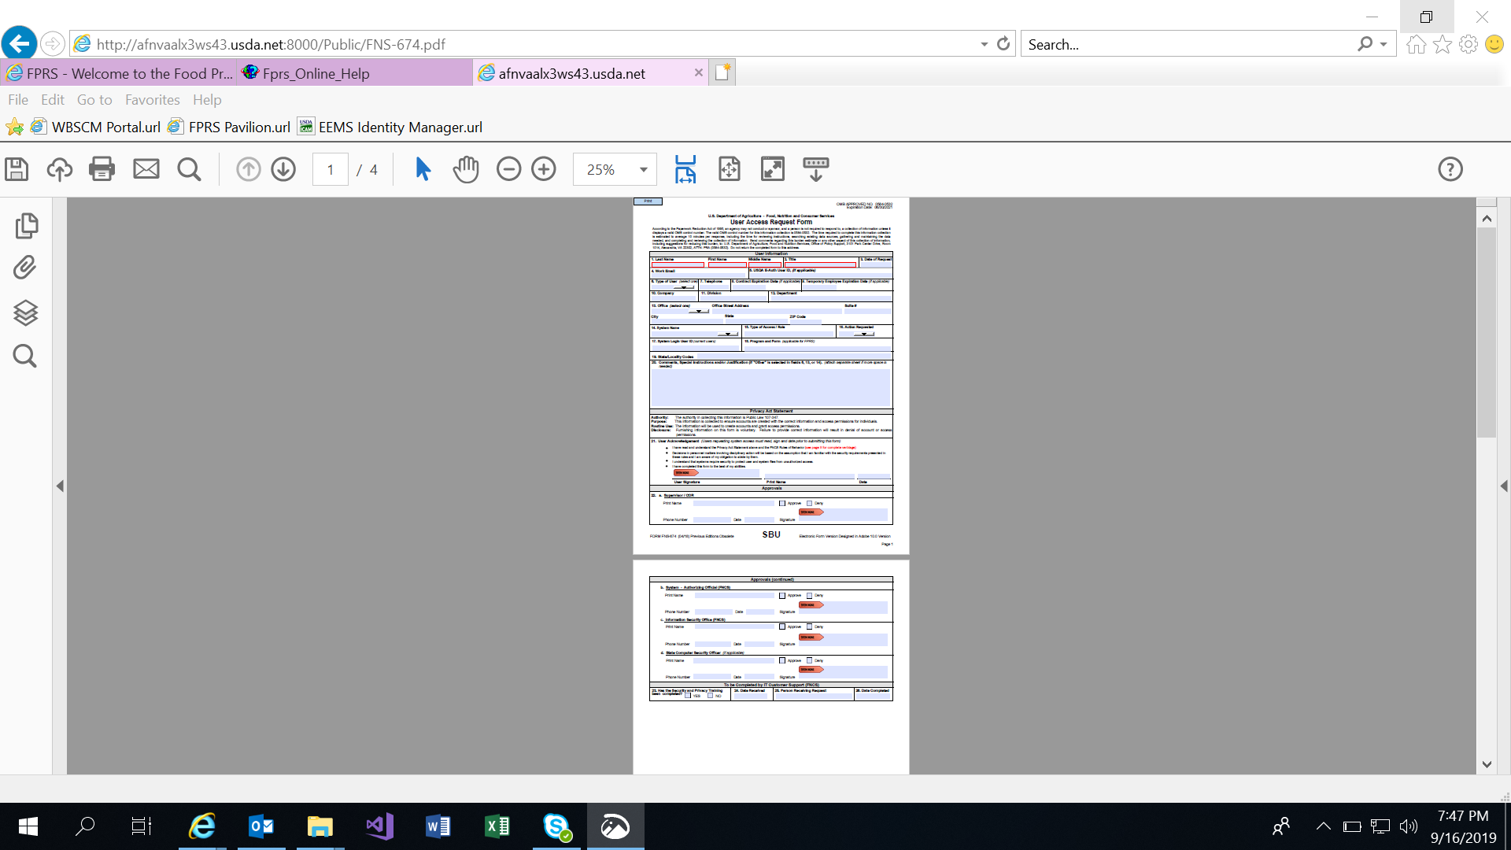
Task: Click the Fit to width icon
Action: (685, 169)
